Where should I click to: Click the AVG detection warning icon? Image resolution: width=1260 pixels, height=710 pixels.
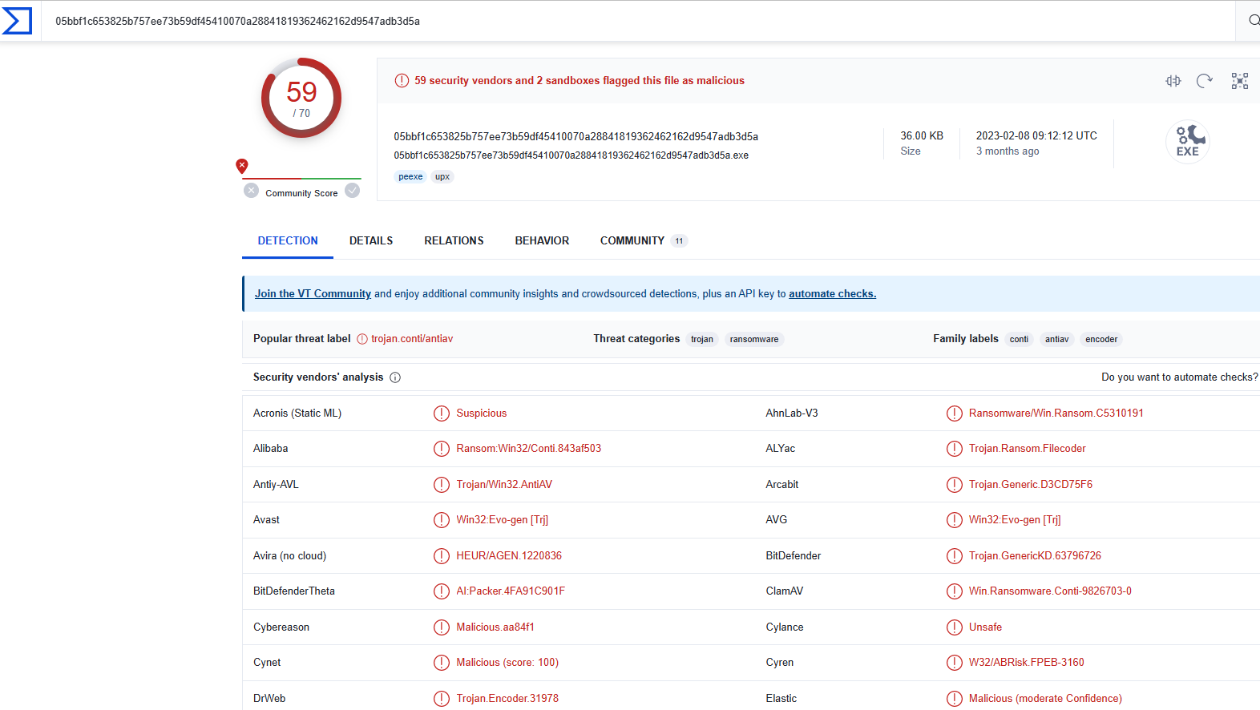(x=954, y=520)
